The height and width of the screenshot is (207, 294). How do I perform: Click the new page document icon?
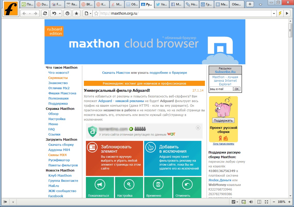87,13
